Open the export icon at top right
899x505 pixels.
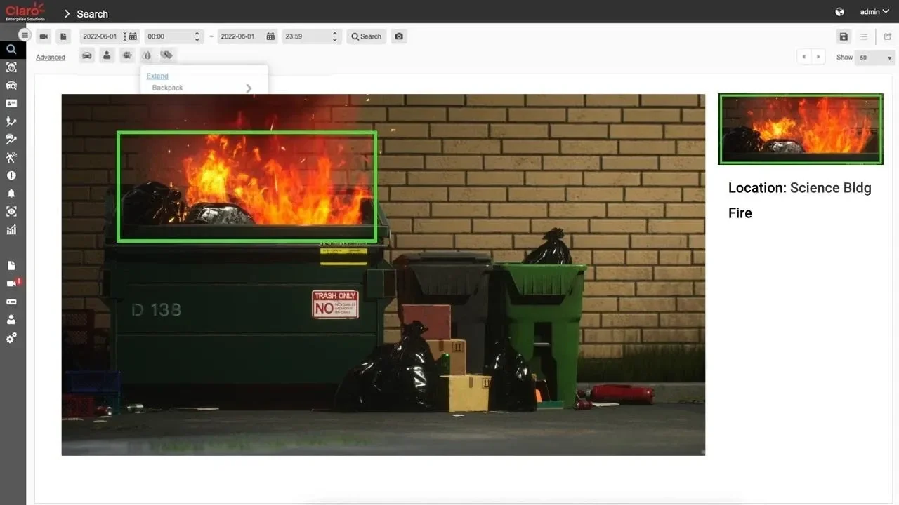pyautogui.click(x=886, y=36)
